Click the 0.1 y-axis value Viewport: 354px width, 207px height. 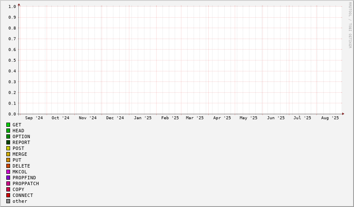pos(12,103)
